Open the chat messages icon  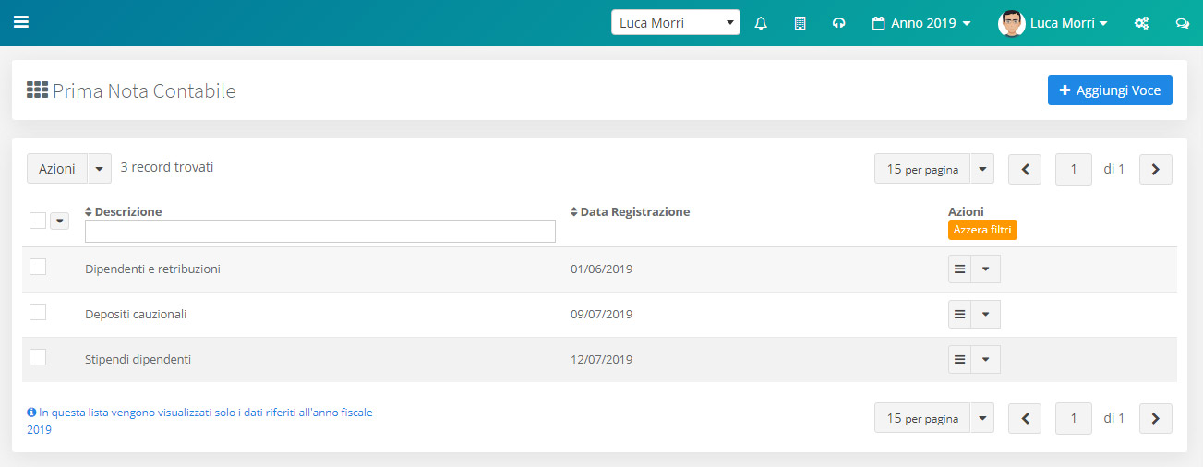tap(1182, 23)
